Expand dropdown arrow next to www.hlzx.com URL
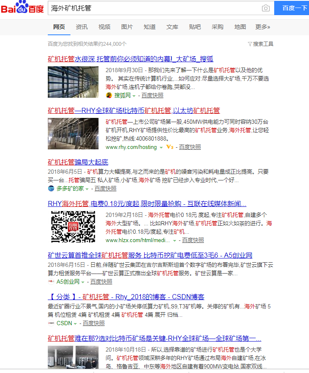Screen dimensions: 309x373 [x=175, y=241]
